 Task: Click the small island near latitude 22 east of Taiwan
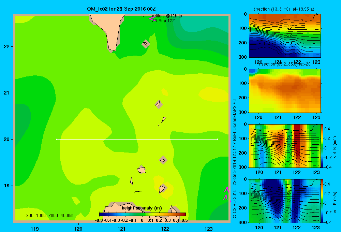tap(146, 44)
